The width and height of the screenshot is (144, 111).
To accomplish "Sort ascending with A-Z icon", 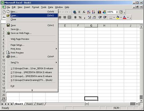I will (89, 12).
